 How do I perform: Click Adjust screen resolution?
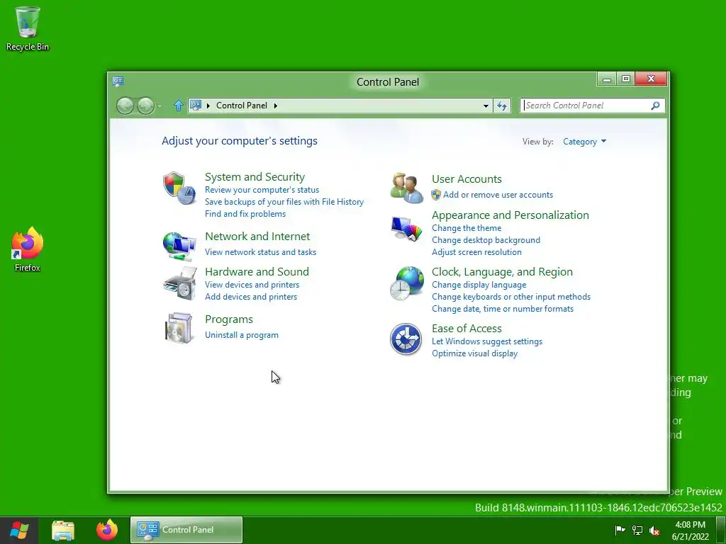coord(476,252)
